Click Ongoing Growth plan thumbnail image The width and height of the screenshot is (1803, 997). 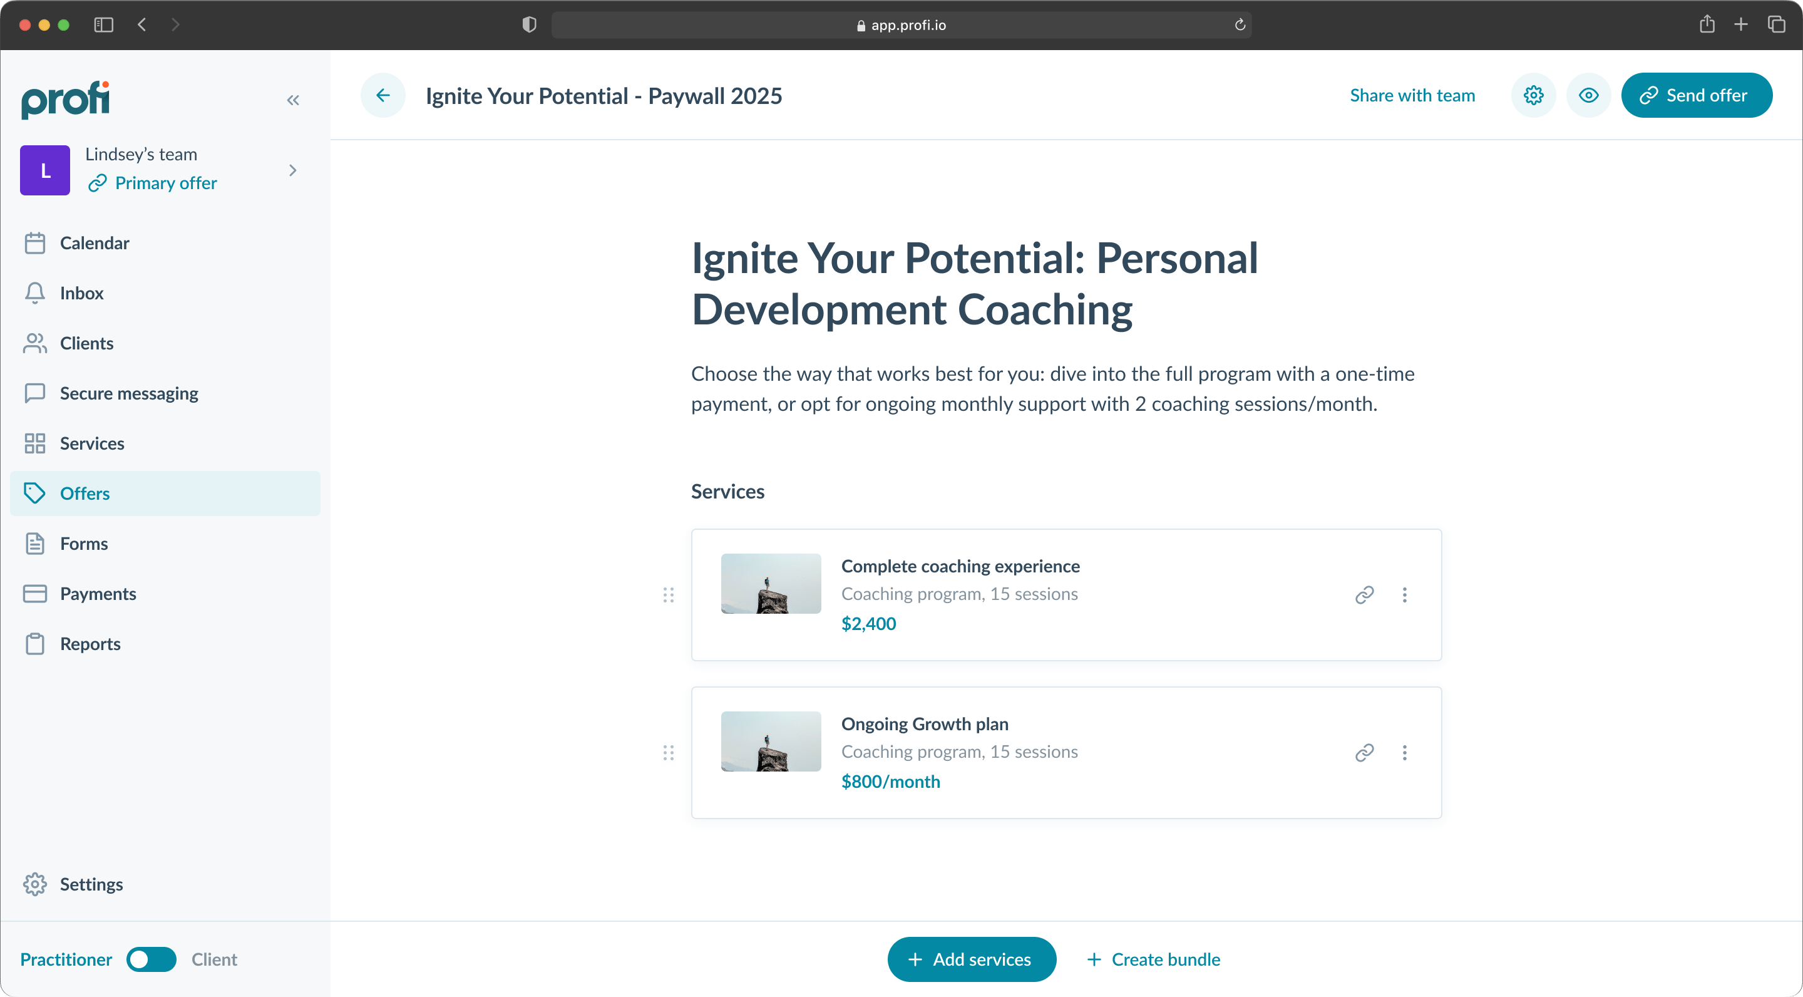coord(771,741)
